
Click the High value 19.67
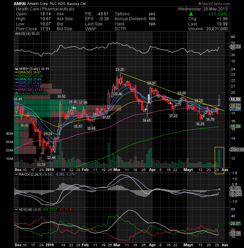coord(45,19)
